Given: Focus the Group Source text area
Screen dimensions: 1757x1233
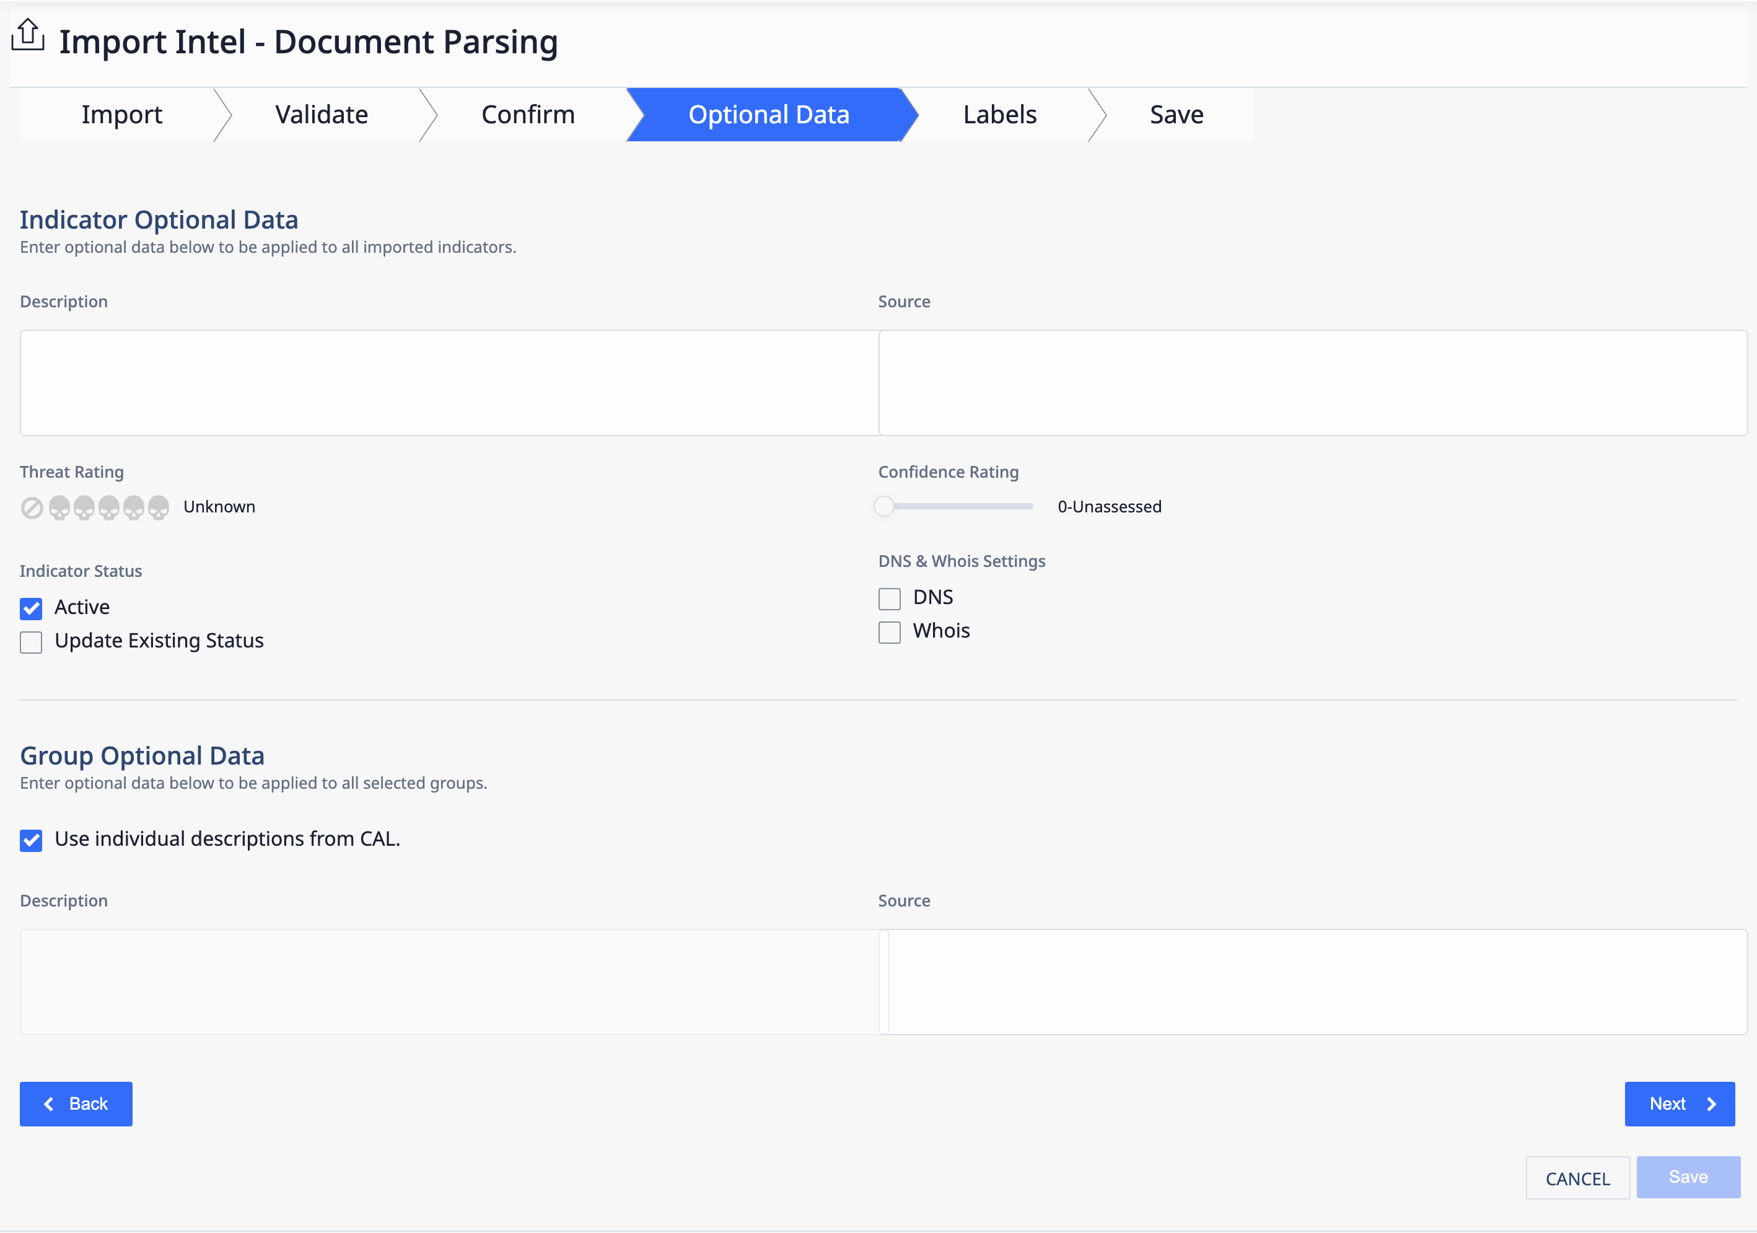Looking at the screenshot, I should 1313,982.
